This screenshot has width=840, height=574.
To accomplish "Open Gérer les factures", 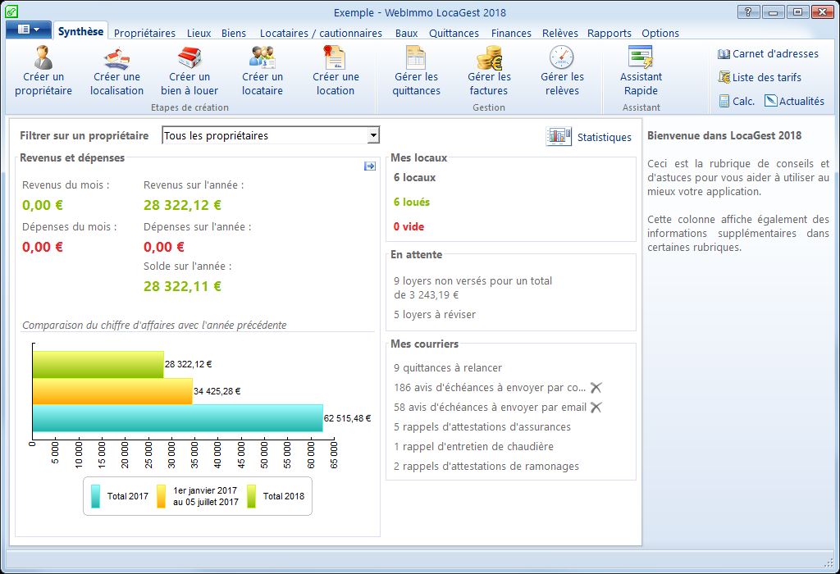I will coord(489,59).
